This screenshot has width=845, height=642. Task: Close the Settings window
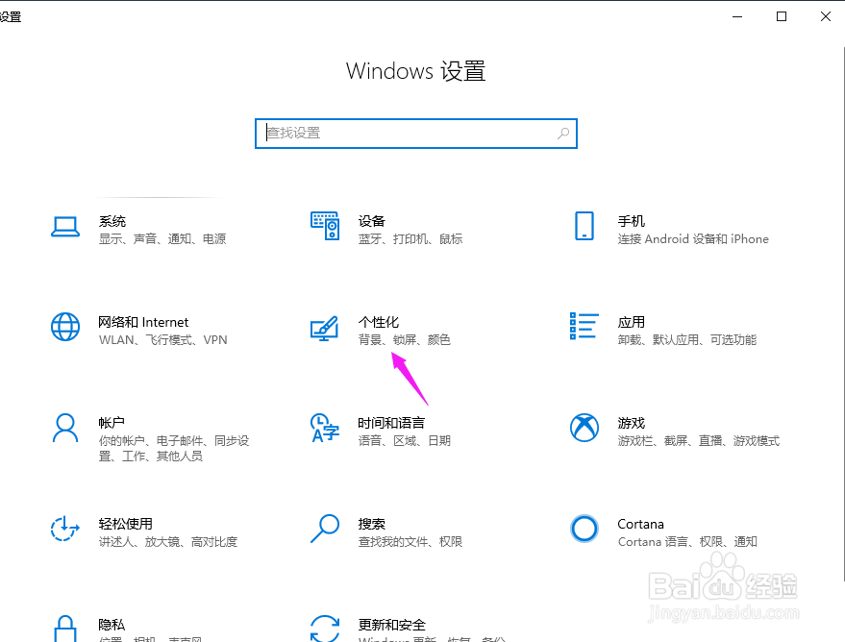[x=825, y=16]
